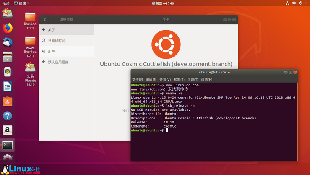This screenshot has height=175, width=310.
Task: Open the 搜索(S) terminal menu
Action: 179,79
